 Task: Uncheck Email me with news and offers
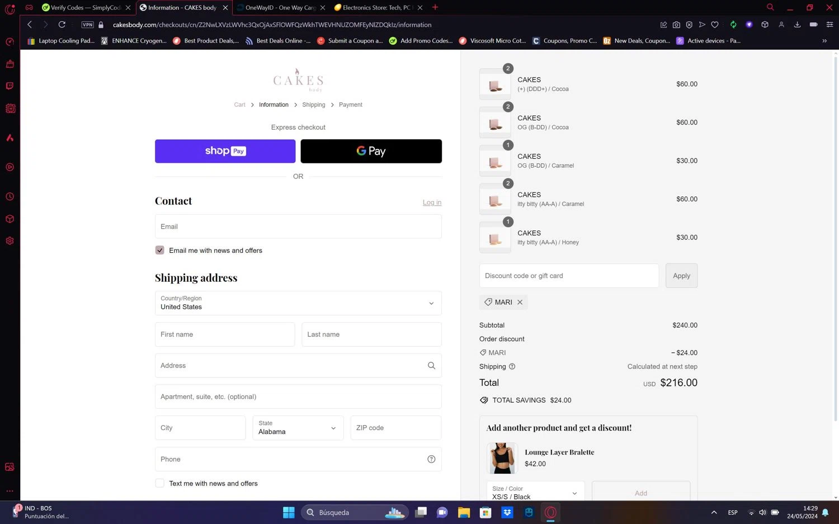coord(160,251)
